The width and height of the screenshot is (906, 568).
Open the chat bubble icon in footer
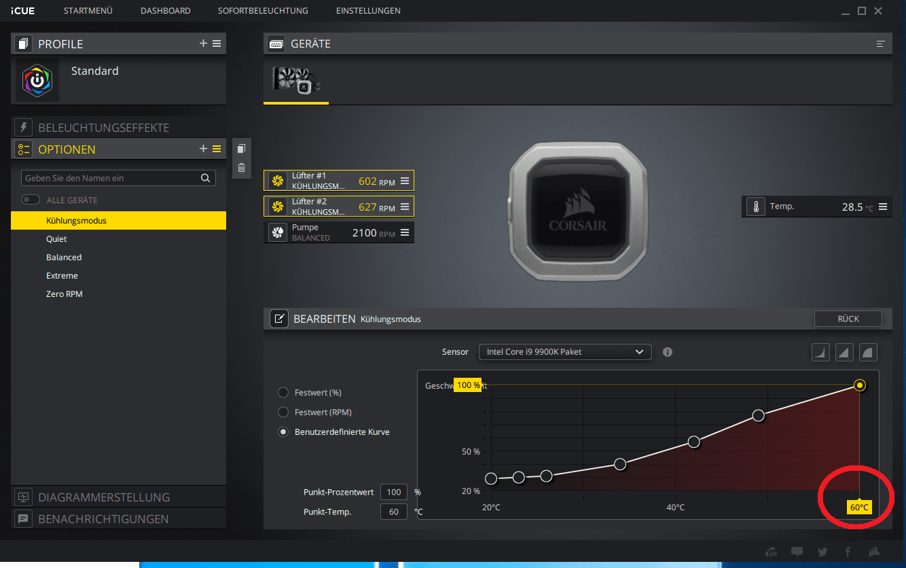(797, 552)
